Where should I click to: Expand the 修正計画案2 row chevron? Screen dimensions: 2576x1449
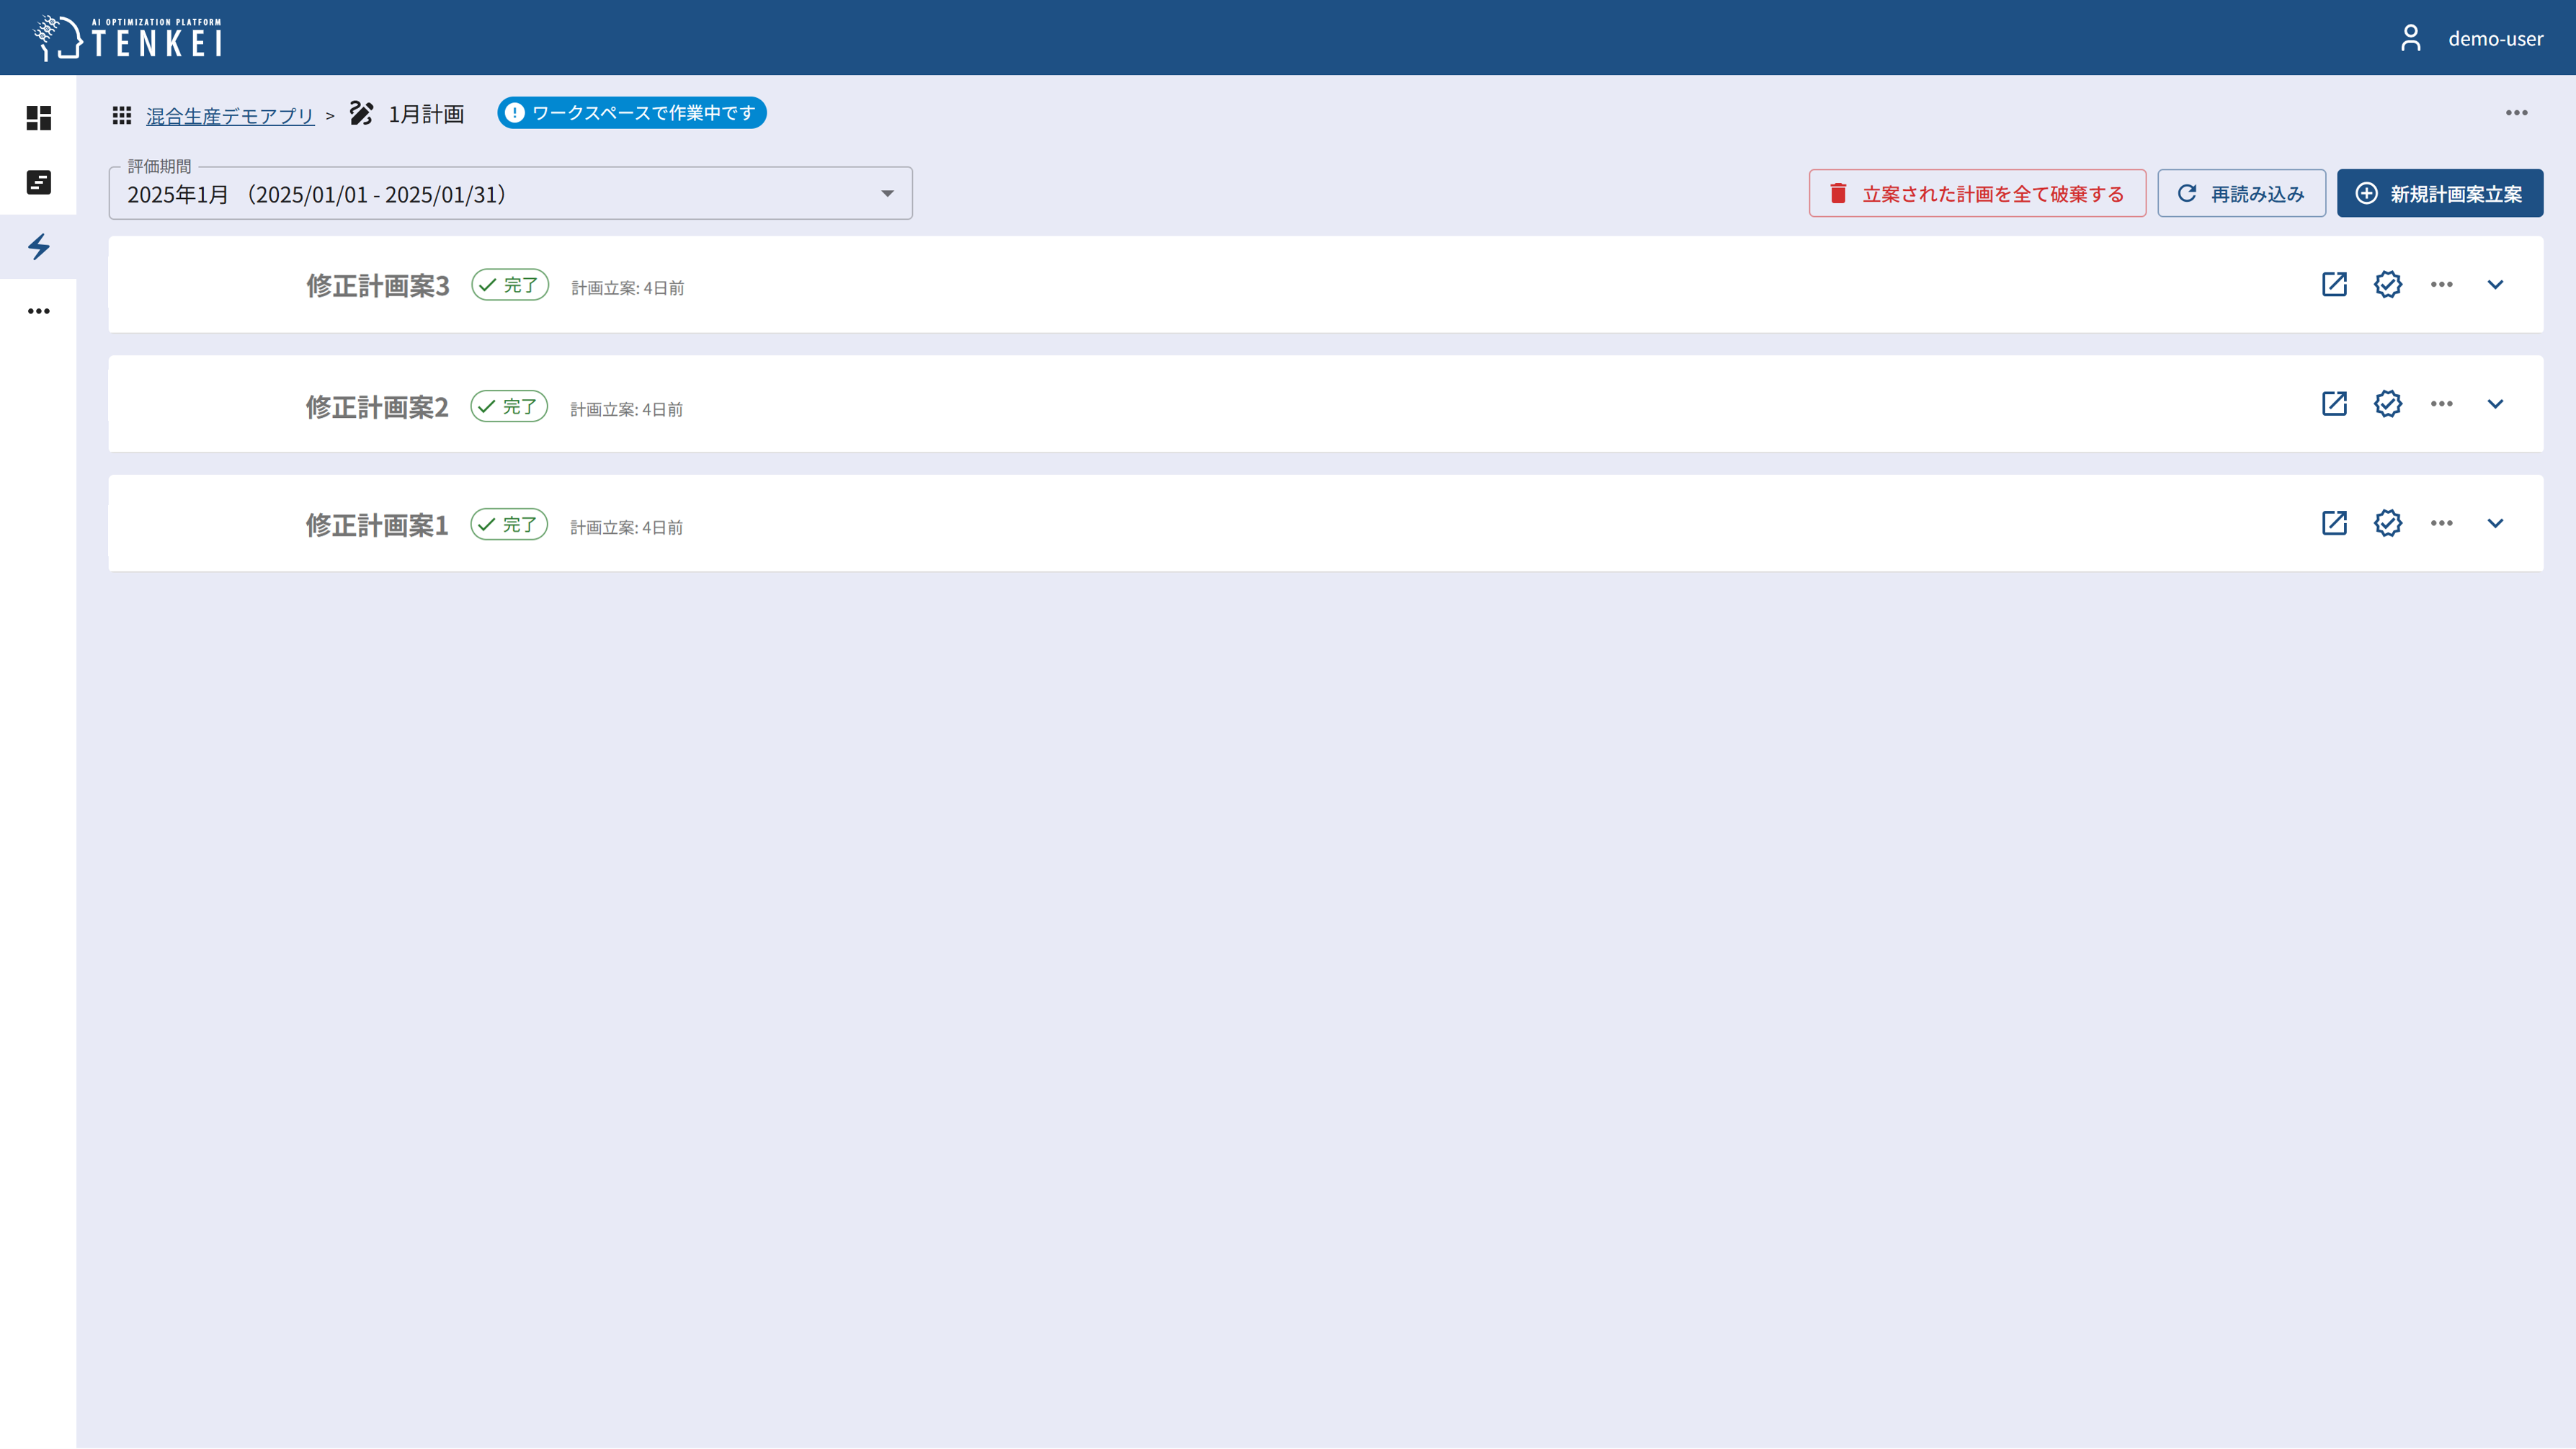click(2495, 404)
